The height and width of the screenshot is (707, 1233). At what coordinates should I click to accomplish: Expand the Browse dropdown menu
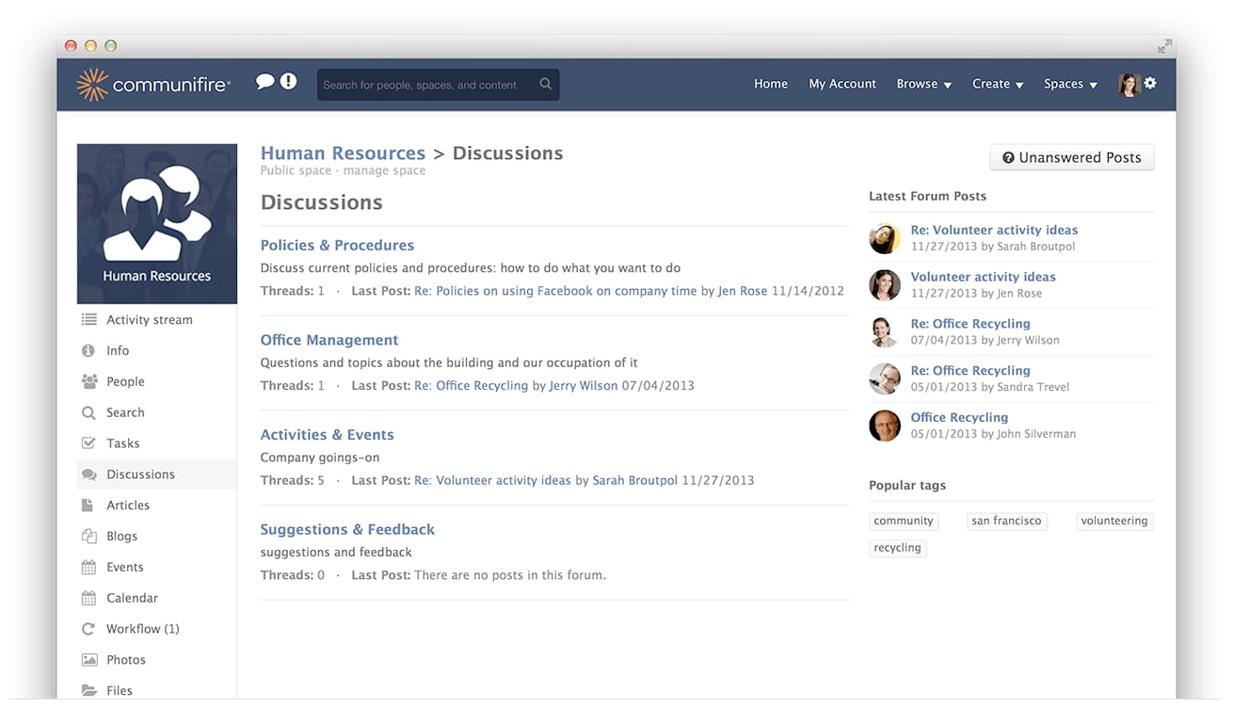[923, 84]
